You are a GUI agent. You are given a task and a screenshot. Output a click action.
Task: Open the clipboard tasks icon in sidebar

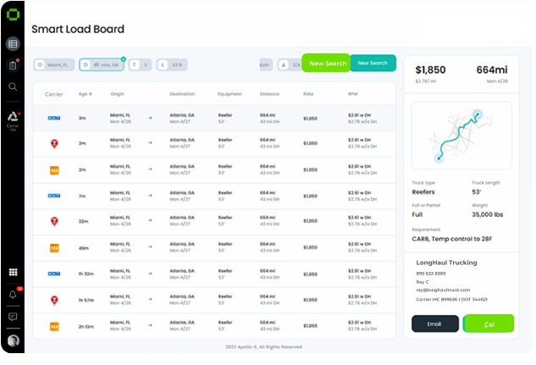pos(13,65)
